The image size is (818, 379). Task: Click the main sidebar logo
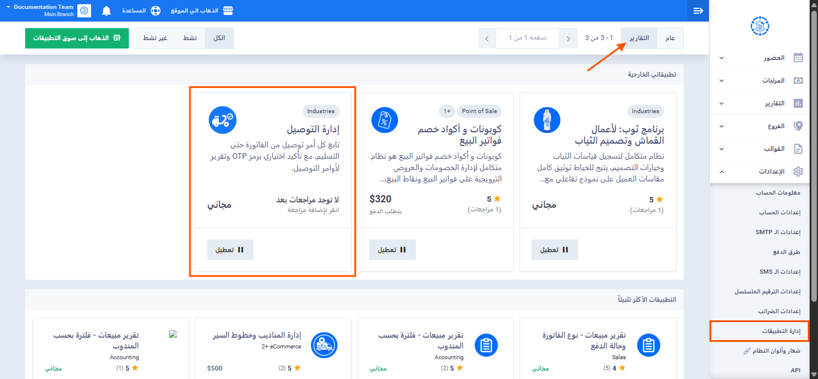(760, 26)
